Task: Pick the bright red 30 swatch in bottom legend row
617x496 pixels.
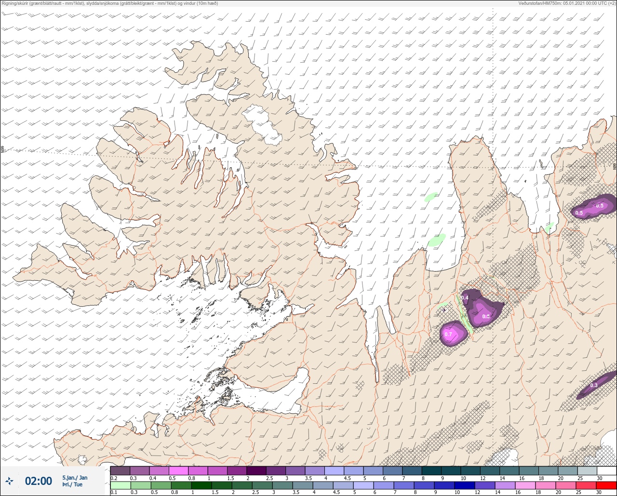Action: point(606,485)
